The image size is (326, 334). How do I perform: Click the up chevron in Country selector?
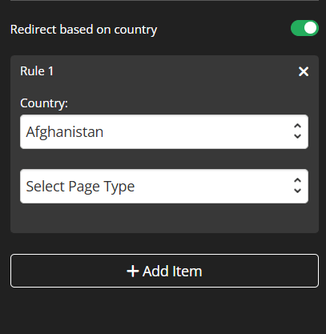[x=297, y=126]
